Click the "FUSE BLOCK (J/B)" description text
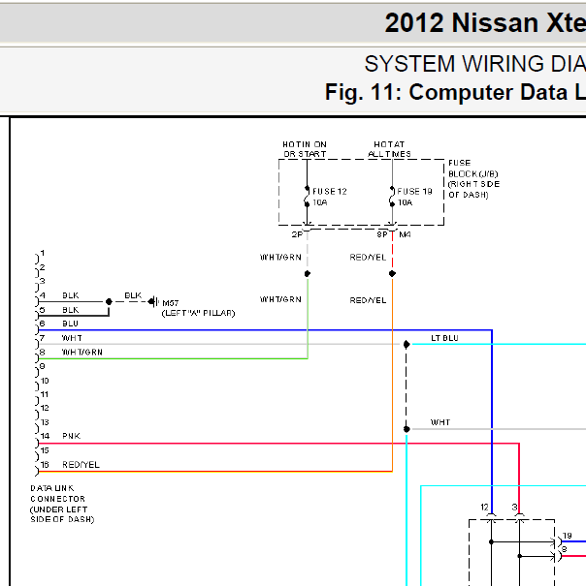 point(473,169)
